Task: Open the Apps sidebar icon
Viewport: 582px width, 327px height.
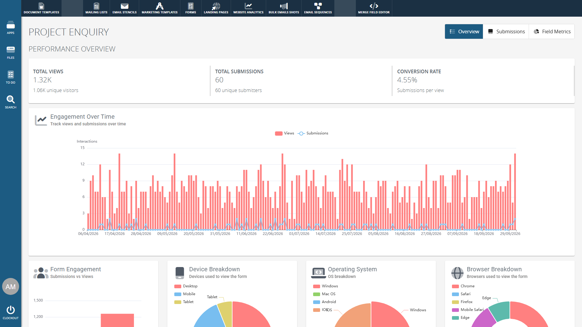Action: (11, 27)
